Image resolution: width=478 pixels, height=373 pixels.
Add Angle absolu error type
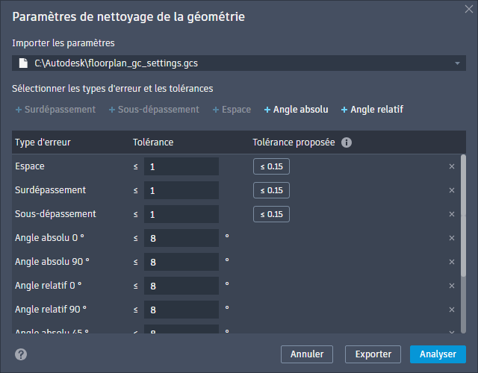click(296, 110)
